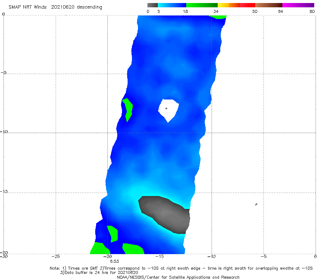Click the green patch on the swath's left edge

point(128,110)
